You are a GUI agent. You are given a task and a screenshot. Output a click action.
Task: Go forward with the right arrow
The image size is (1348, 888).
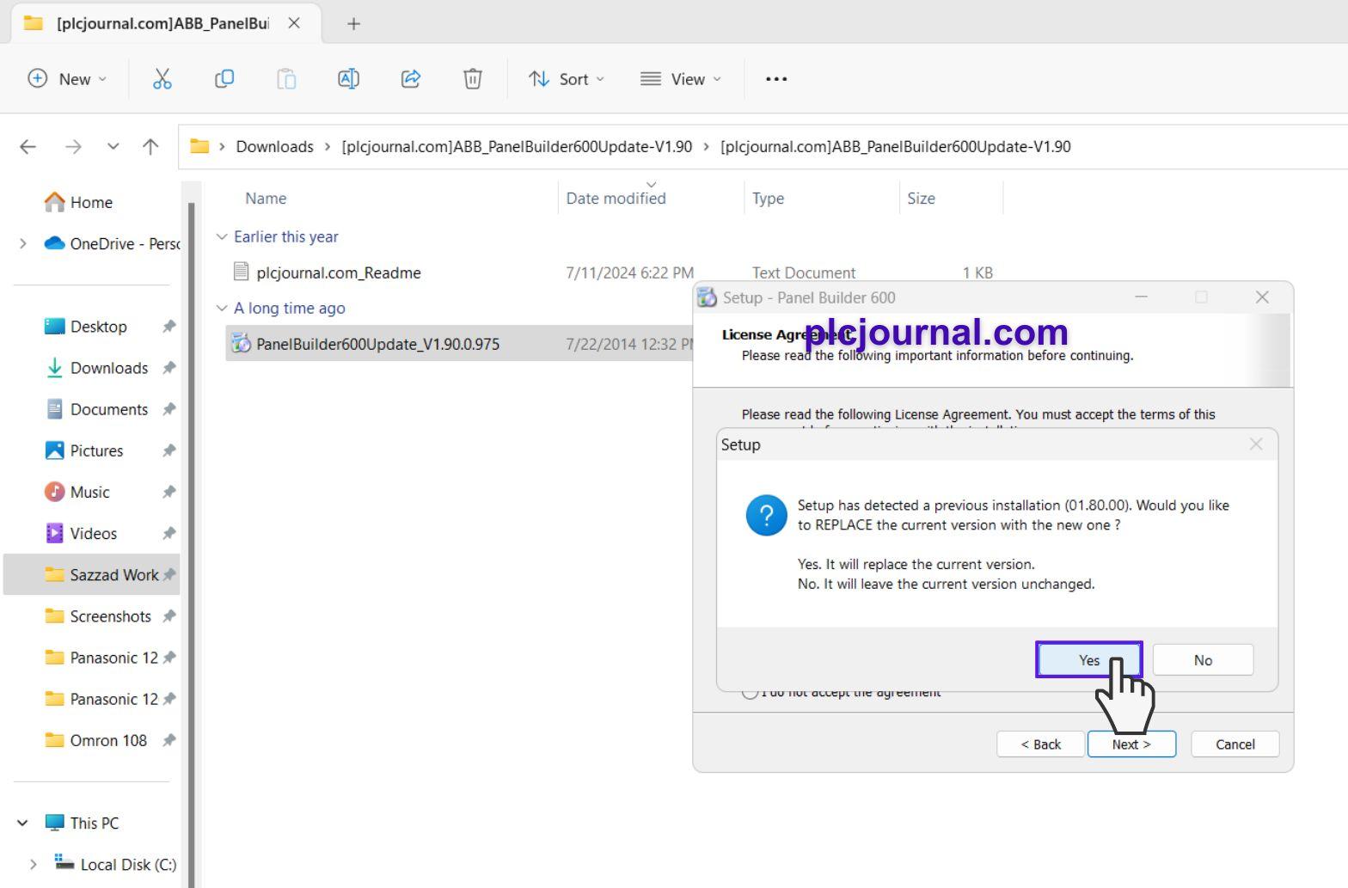73,147
